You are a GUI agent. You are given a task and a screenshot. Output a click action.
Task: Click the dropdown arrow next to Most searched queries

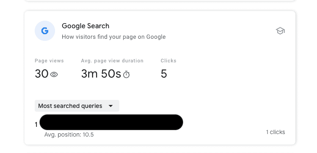[x=110, y=106]
